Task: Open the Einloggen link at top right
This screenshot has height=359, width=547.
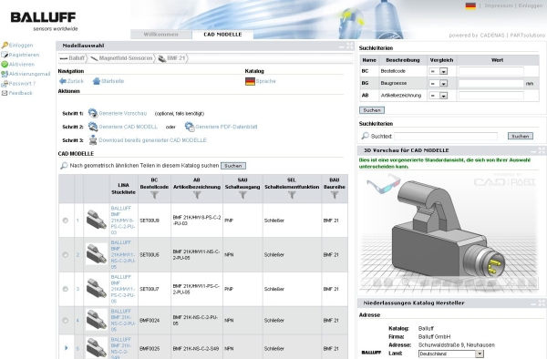Action: [531, 5]
